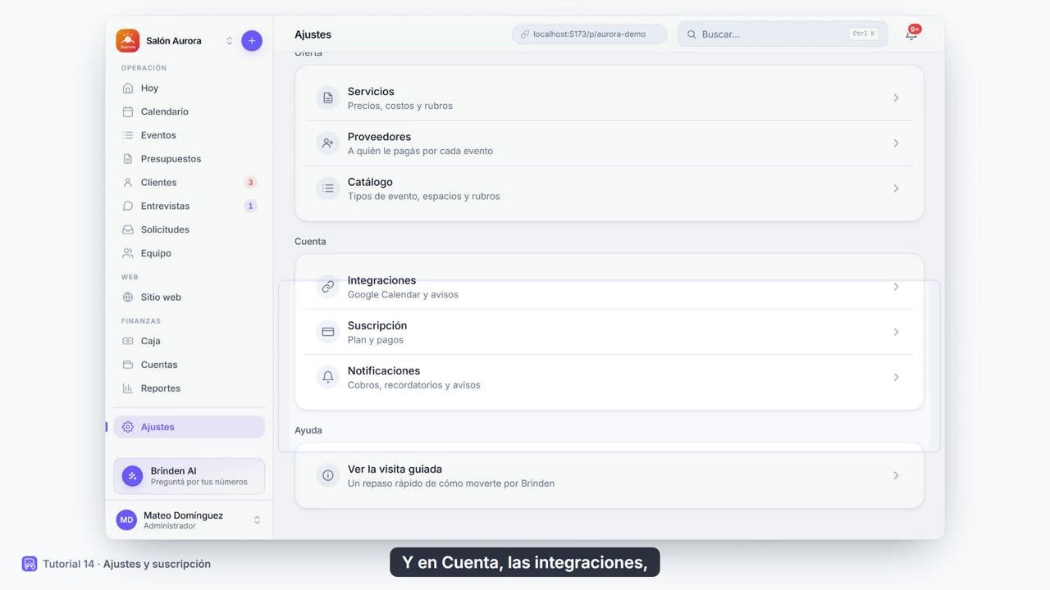Screen dimensions: 1050x590
Task: Click the Entrevistas badge showing 1
Action: 250,206
